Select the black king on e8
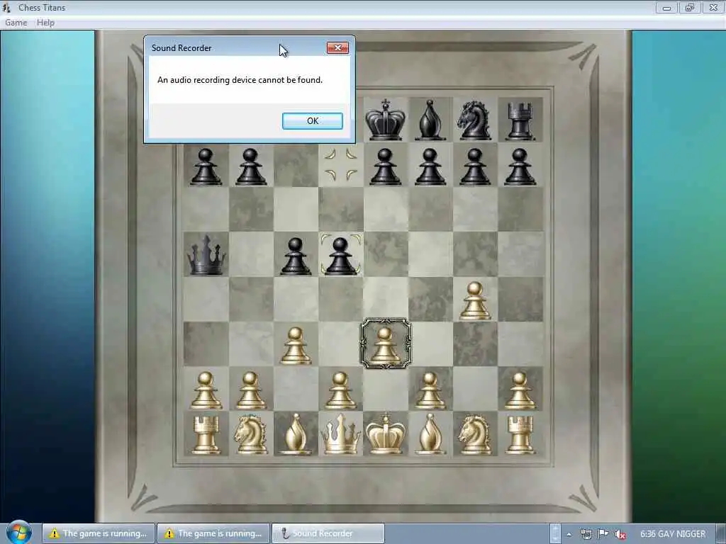This screenshot has height=544, width=726. pyautogui.click(x=385, y=119)
